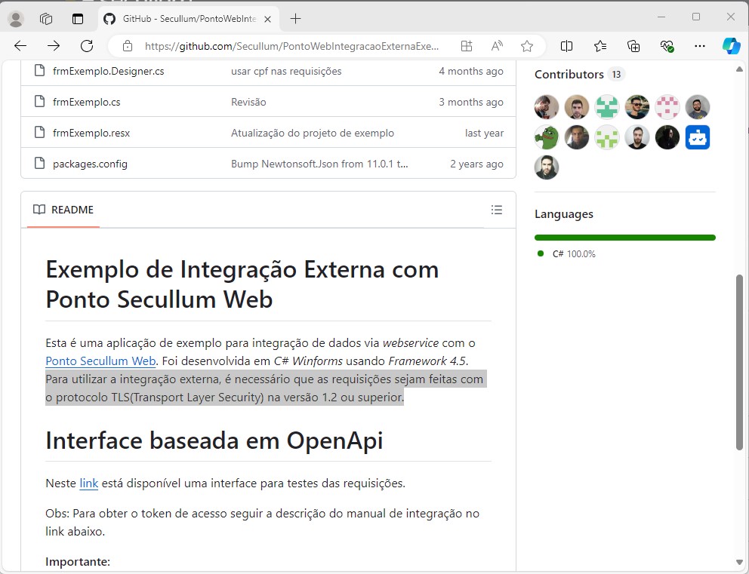749x574 pixels.
Task: Open the Copilot sidebar icon
Action: pos(732,46)
